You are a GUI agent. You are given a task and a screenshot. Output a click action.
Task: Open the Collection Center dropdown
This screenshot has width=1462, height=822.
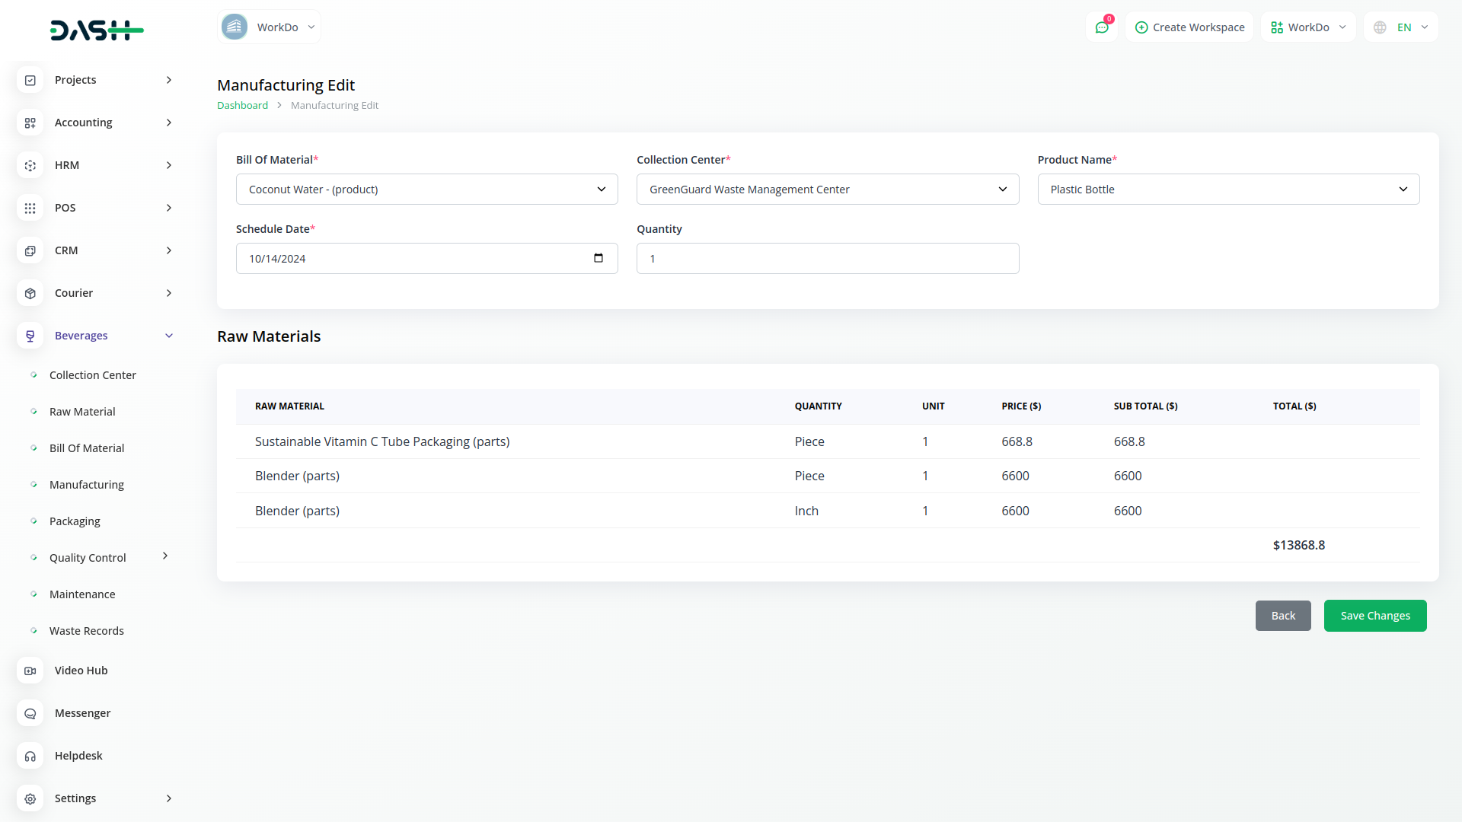tap(827, 190)
